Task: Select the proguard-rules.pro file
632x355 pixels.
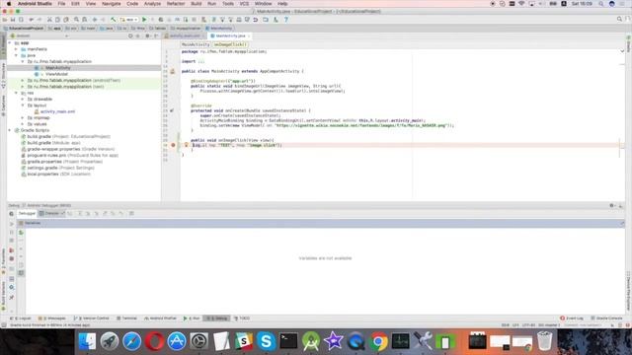Action: [46, 156]
